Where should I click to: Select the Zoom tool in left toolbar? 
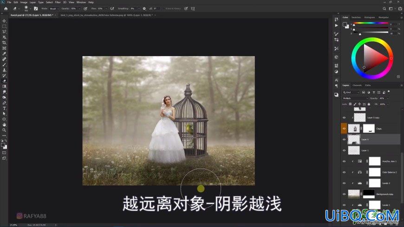coord(4,130)
